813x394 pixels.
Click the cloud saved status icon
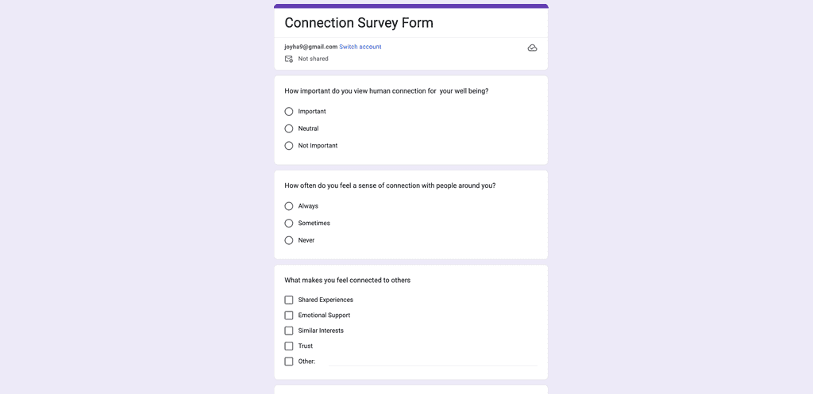pos(532,48)
